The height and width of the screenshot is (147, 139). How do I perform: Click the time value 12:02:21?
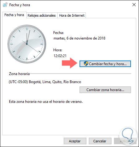pos(60,56)
